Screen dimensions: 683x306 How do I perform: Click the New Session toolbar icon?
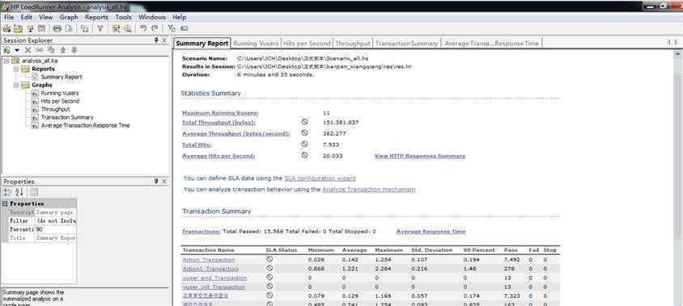[6, 29]
